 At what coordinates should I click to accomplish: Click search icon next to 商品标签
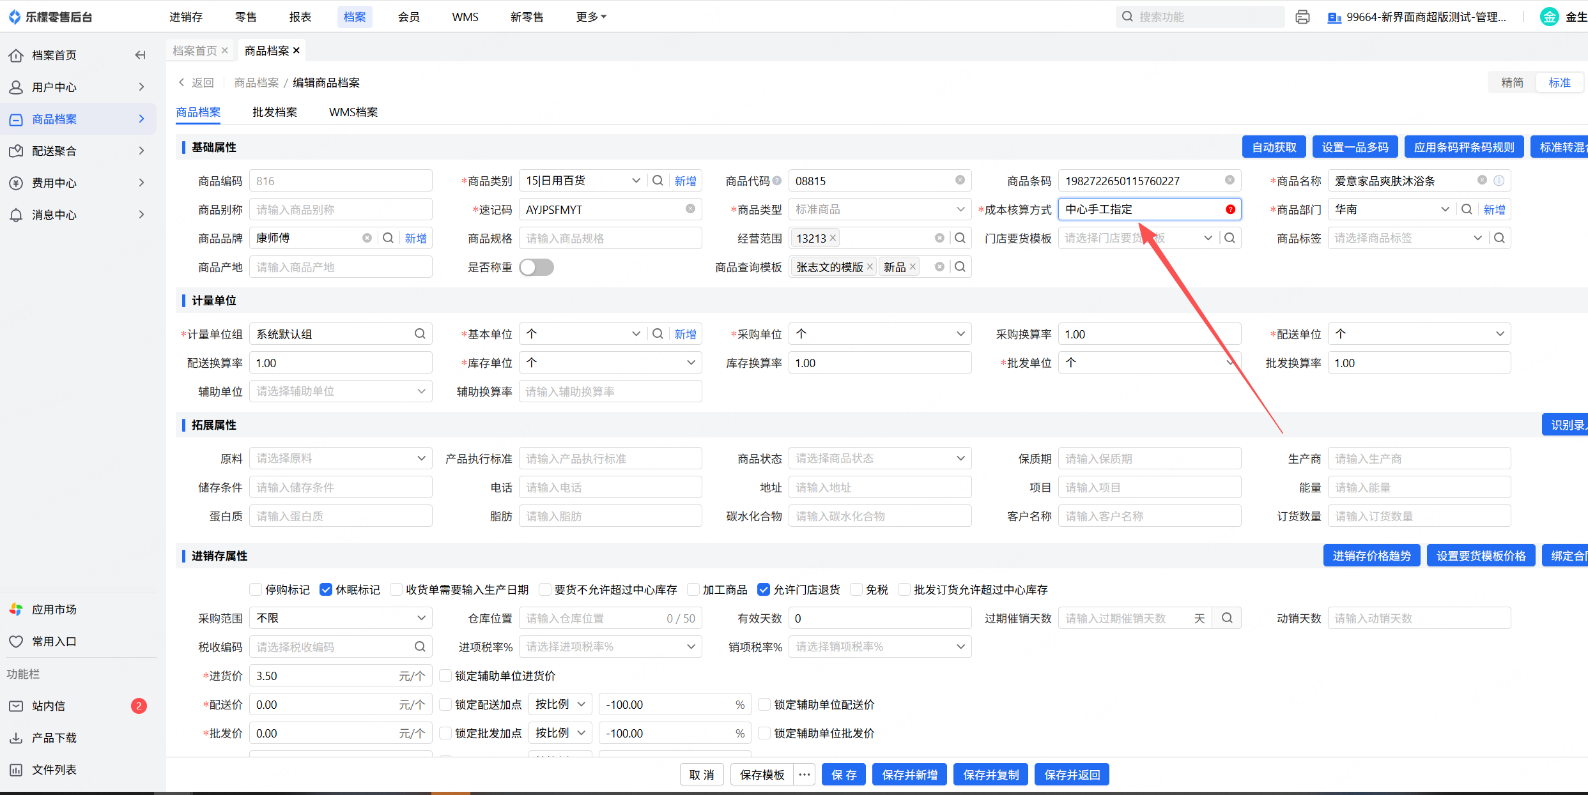click(1499, 238)
